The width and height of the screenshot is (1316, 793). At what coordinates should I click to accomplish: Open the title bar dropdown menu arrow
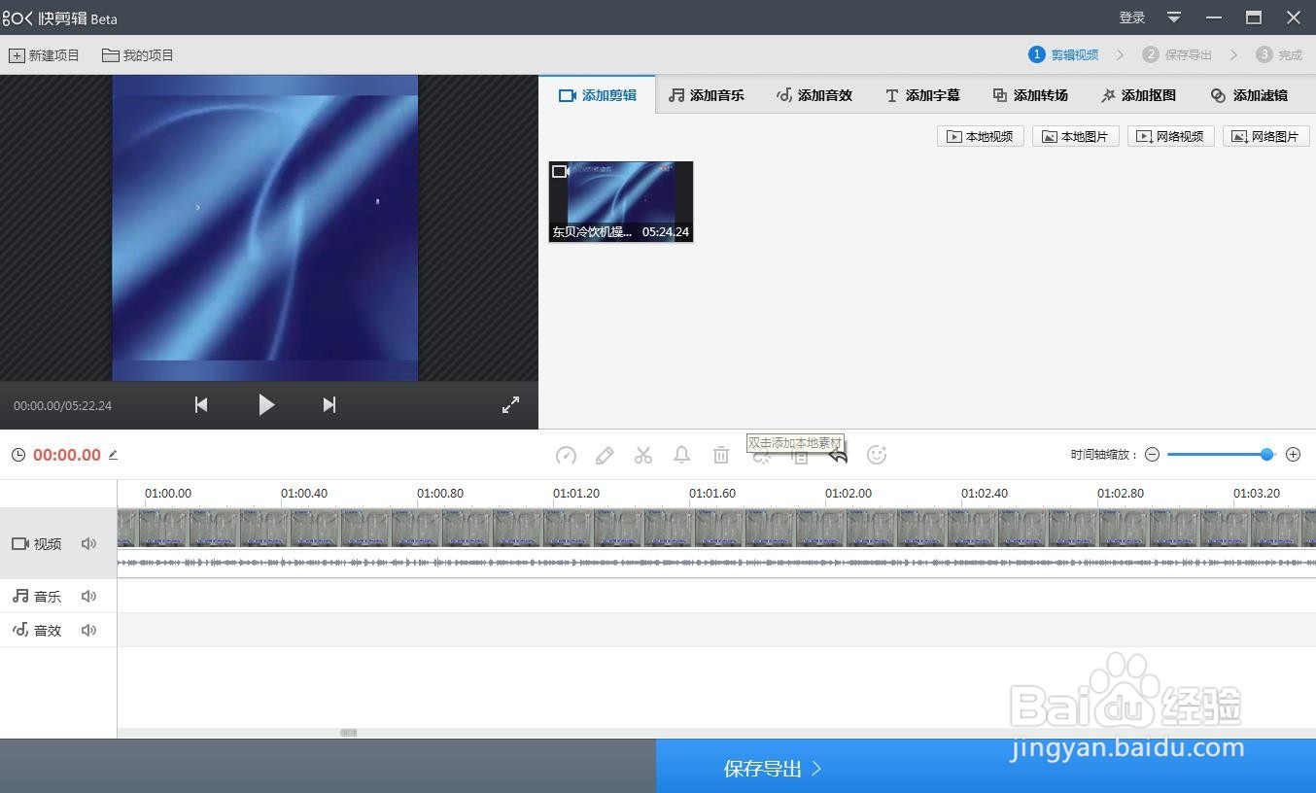[x=1174, y=17]
